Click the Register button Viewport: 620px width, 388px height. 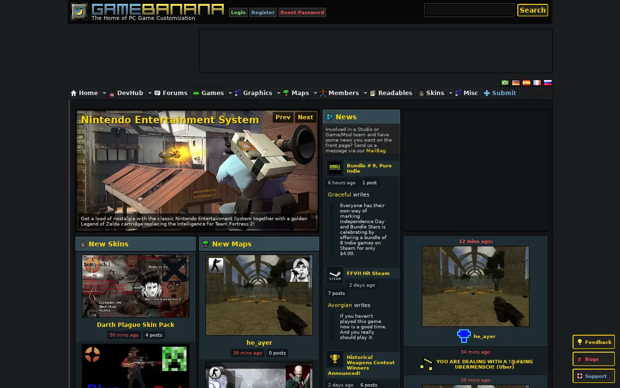(263, 13)
